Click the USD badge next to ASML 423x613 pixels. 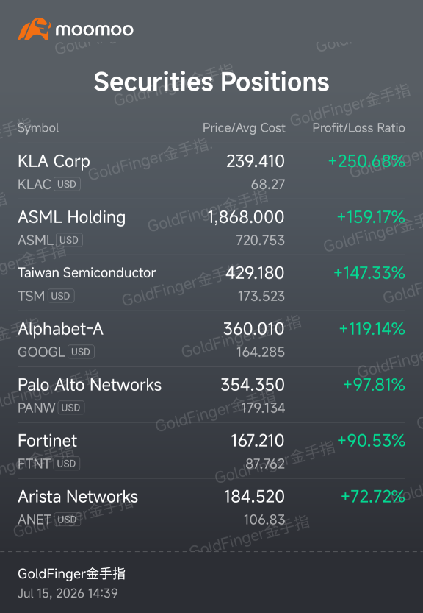[70, 240]
